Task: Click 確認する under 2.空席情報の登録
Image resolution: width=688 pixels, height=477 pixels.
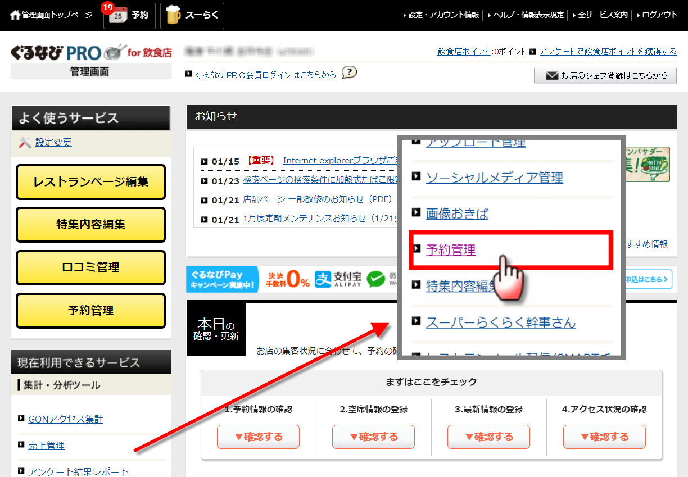Action: click(x=373, y=437)
